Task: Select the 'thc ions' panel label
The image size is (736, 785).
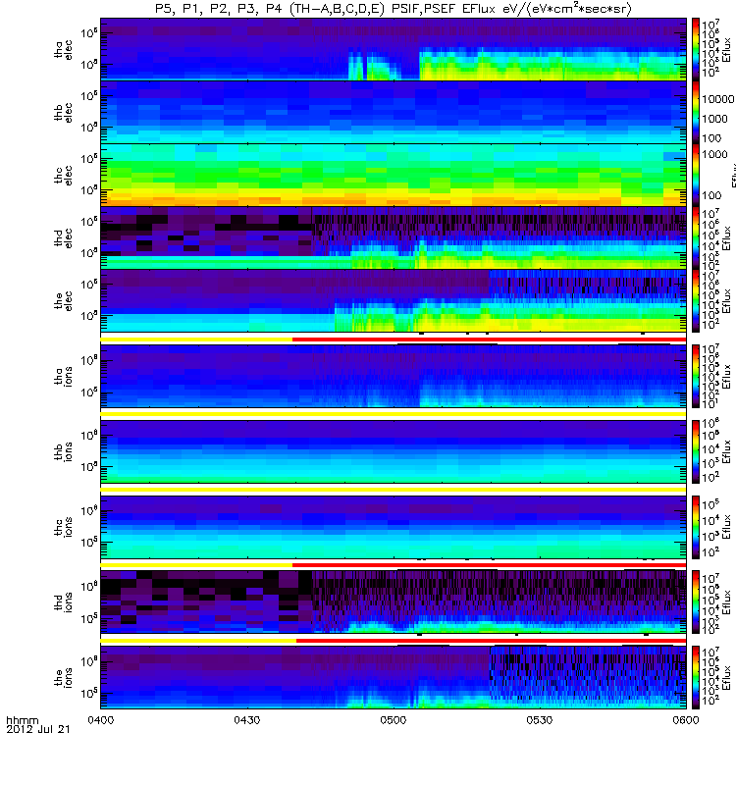Action: 63,527
